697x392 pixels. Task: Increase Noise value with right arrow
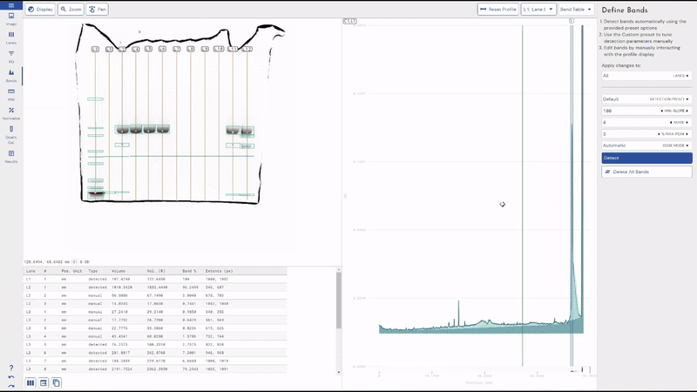point(687,122)
